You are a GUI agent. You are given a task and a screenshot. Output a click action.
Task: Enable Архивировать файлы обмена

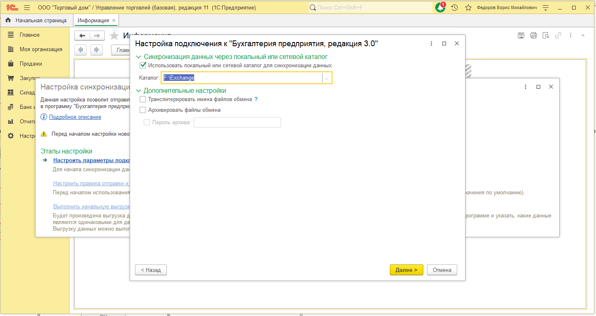[143, 110]
